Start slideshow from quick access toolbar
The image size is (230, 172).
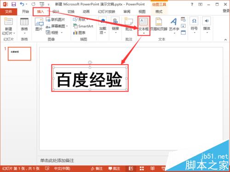pyautogui.click(x=42, y=4)
